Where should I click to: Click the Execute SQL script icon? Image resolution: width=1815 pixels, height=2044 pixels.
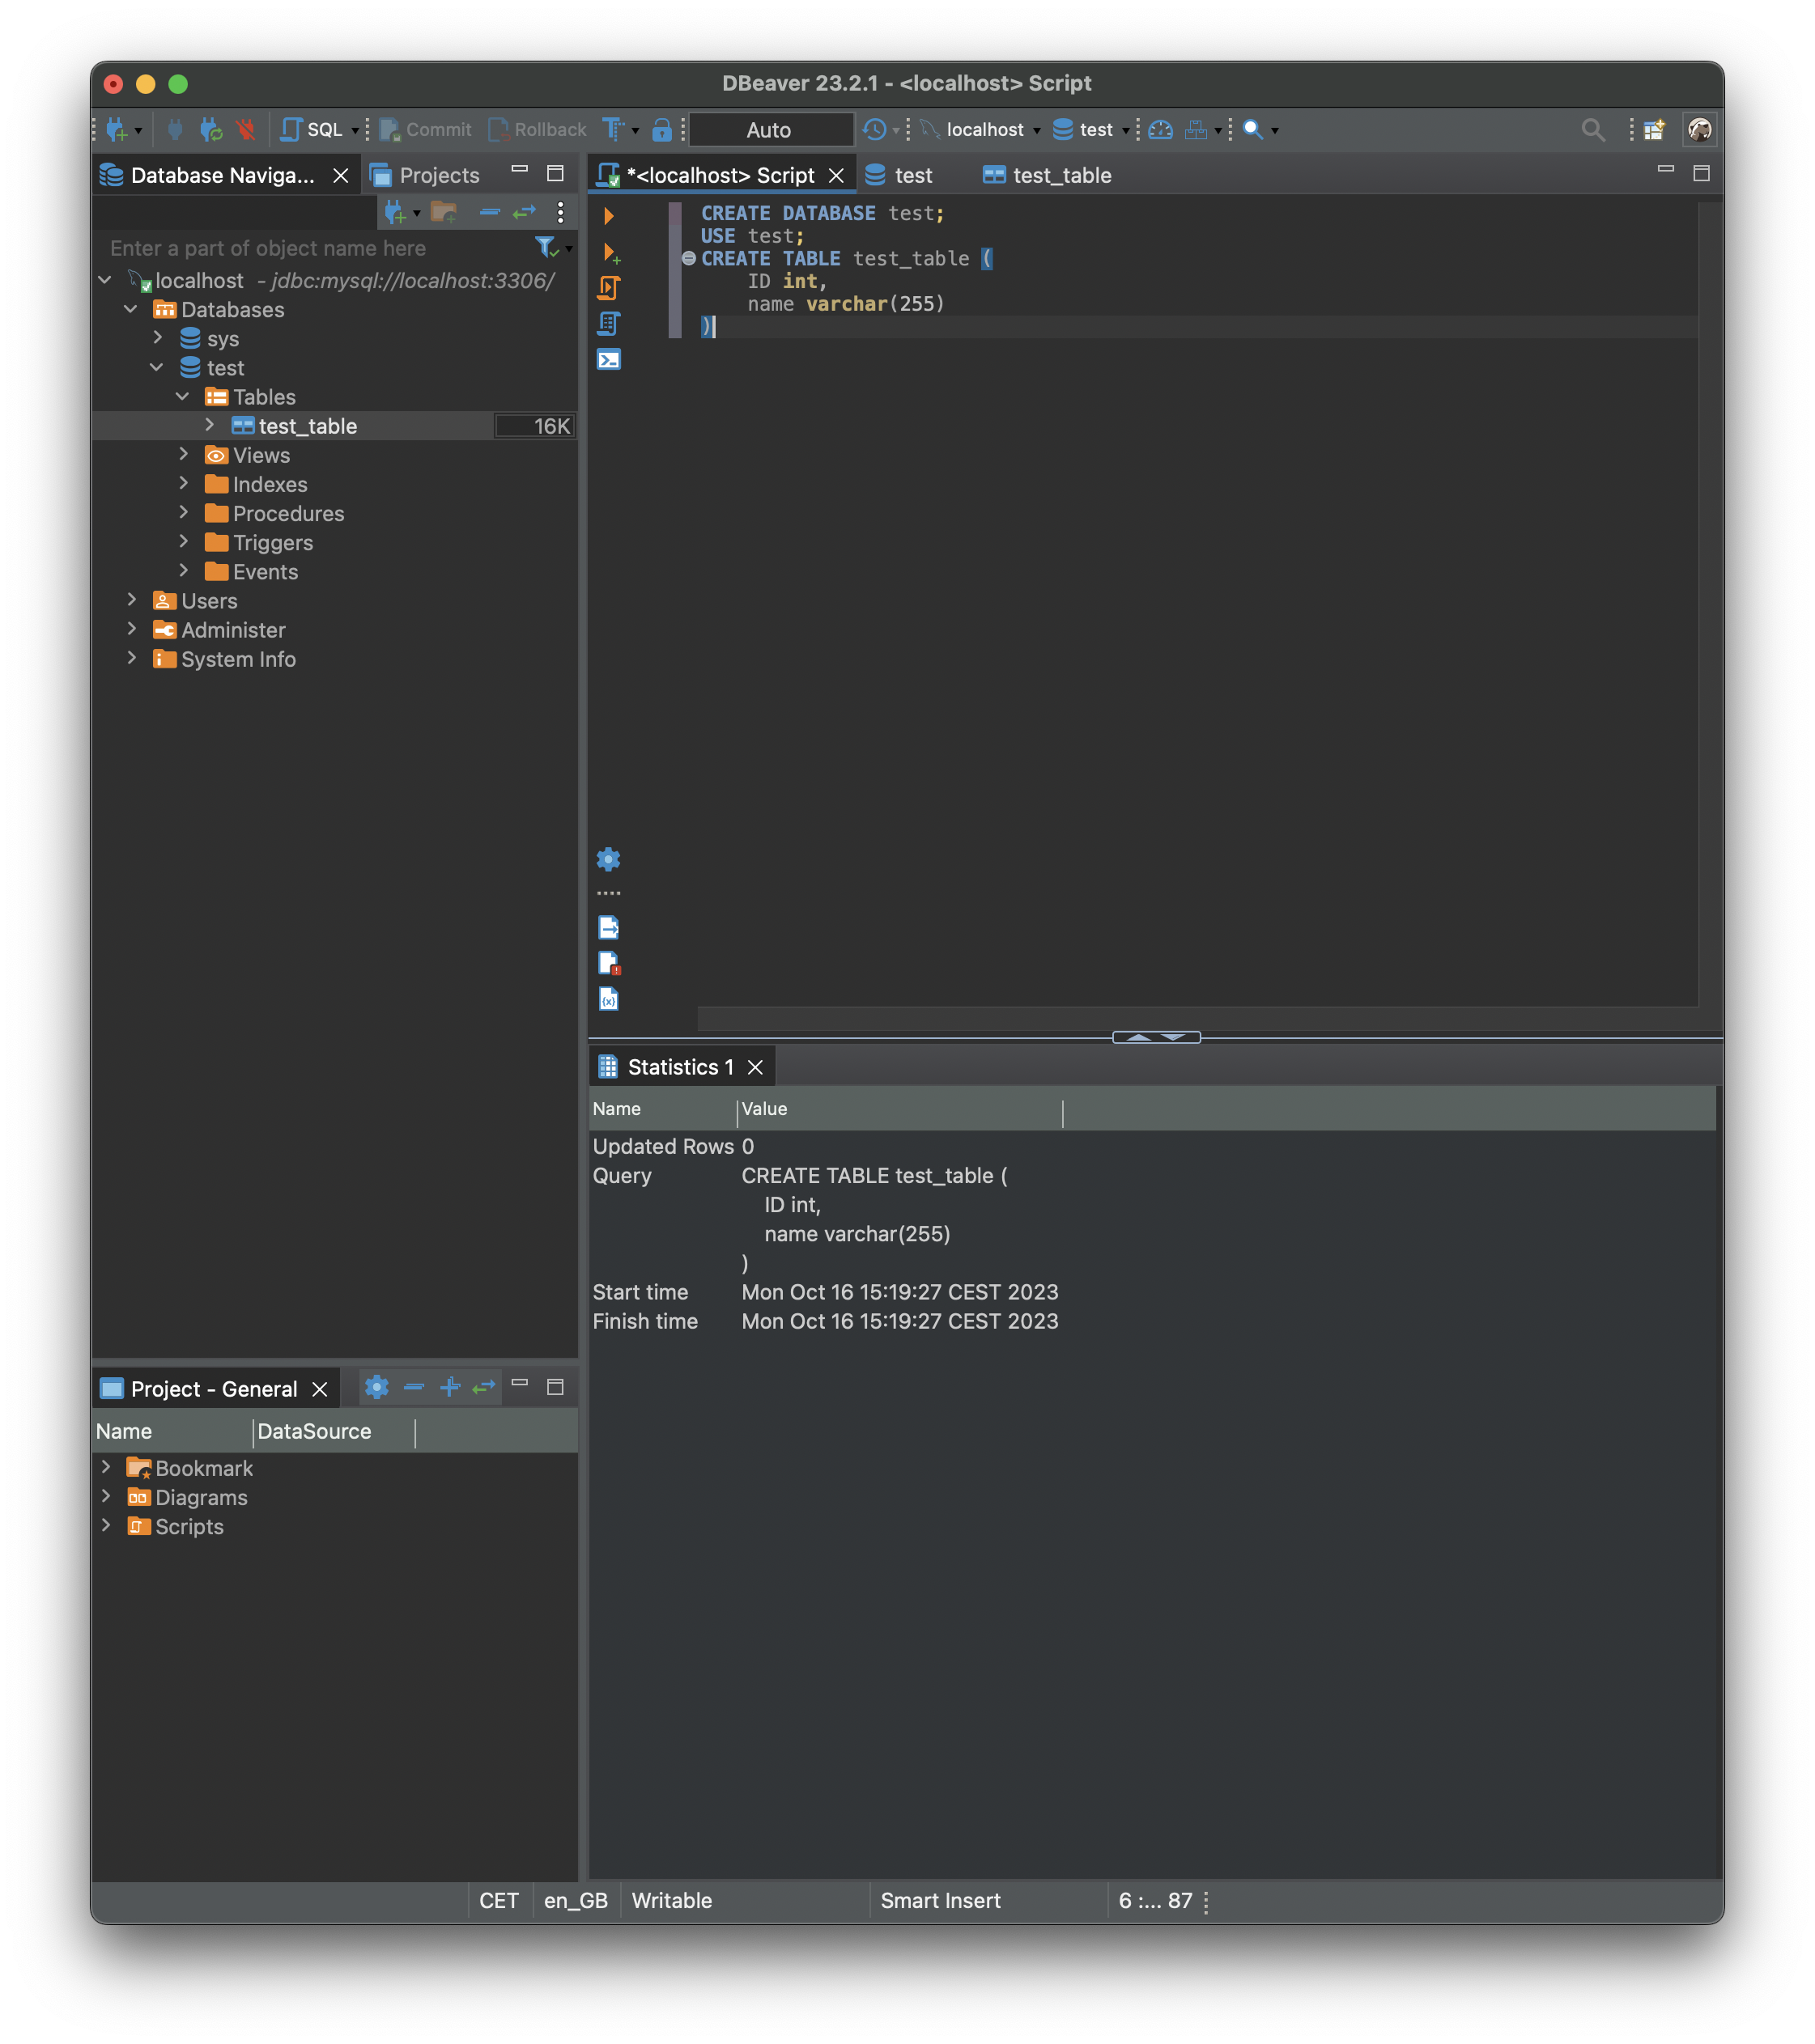point(608,288)
